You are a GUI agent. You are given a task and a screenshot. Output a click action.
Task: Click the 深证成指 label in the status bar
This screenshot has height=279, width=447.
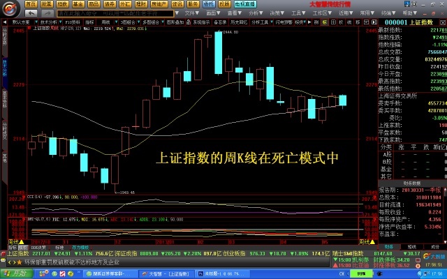(126, 253)
